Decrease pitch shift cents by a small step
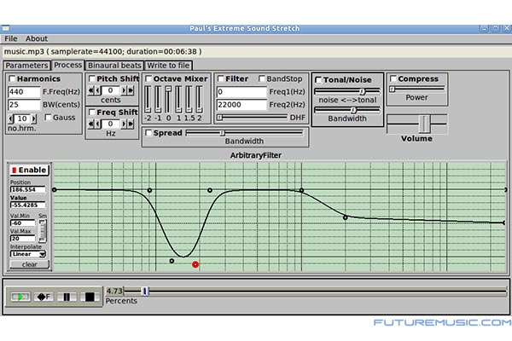 pos(97,90)
